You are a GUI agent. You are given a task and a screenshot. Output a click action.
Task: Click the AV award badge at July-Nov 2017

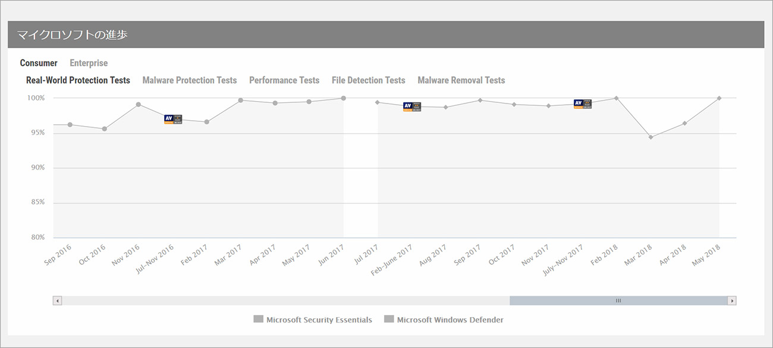coord(583,104)
